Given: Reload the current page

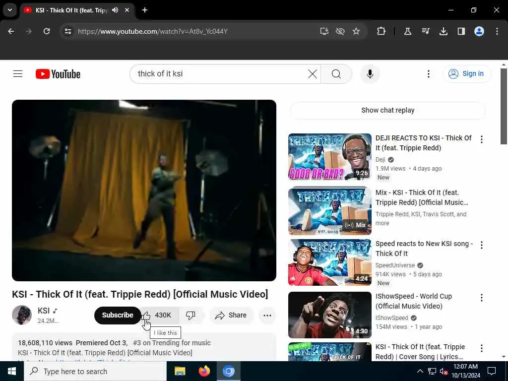Looking at the screenshot, I should pyautogui.click(x=47, y=31).
